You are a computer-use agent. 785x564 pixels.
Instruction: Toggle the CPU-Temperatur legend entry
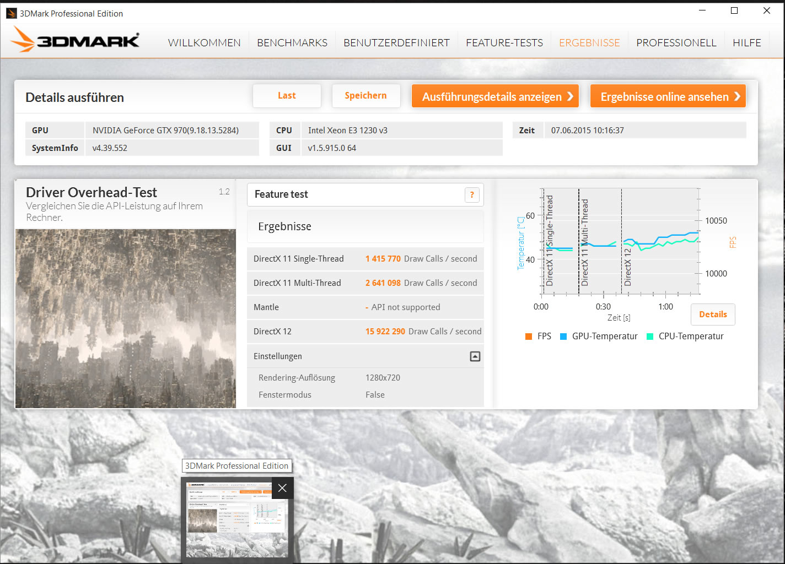[685, 336]
